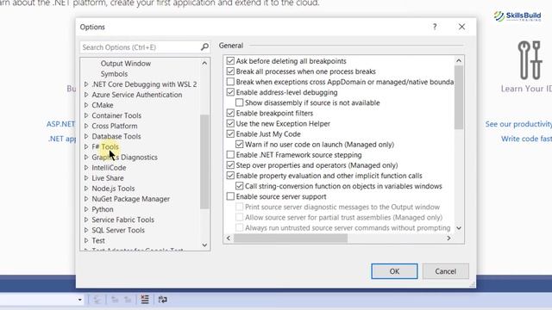Expand Node.js Tools arrow
This screenshot has height=310, width=552.
click(86, 189)
